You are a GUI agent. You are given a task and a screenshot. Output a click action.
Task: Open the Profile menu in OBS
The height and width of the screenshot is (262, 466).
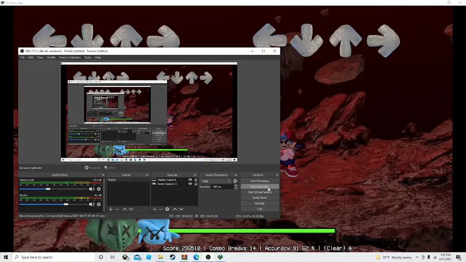coord(51,57)
